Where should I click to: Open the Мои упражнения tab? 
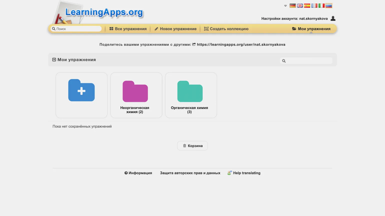pos(311,29)
